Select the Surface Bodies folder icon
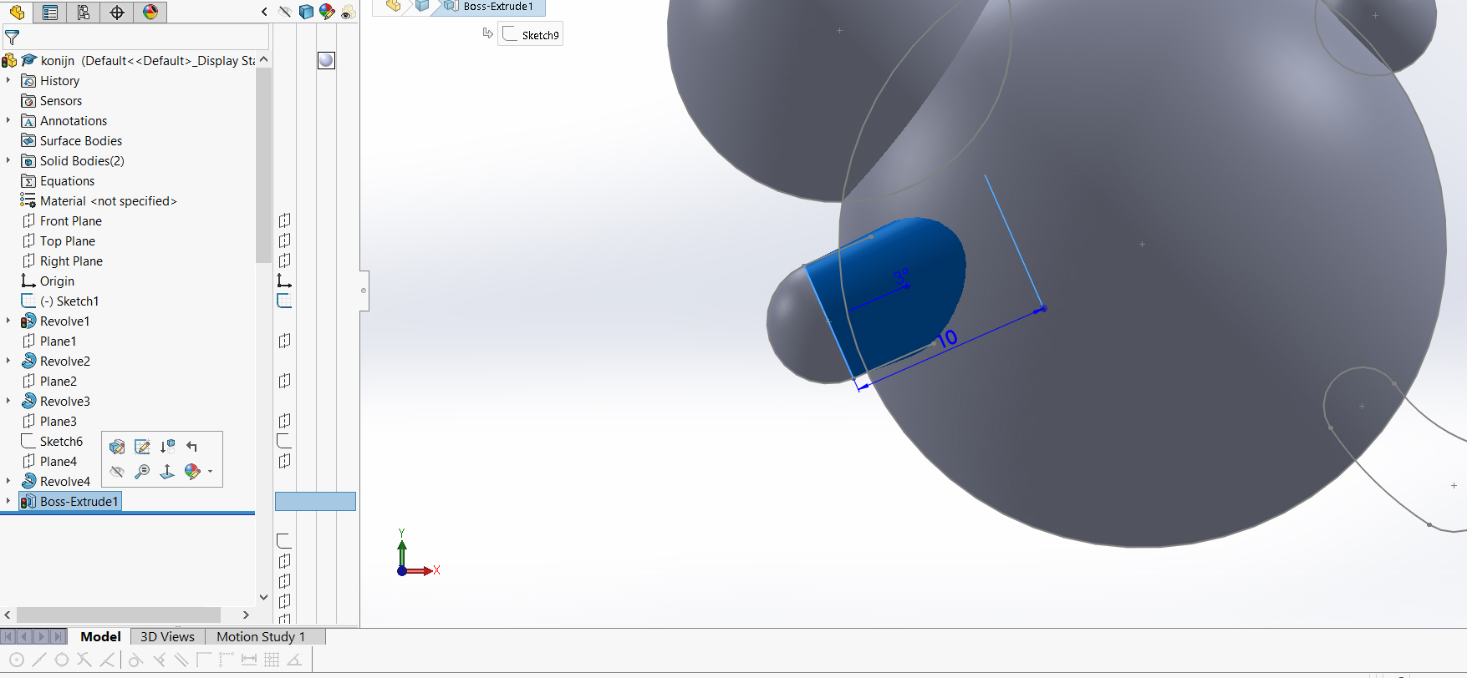Viewport: 1467px width, 678px height. click(28, 141)
